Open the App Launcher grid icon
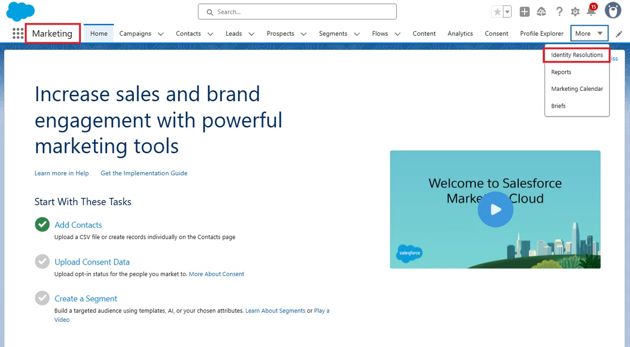Screen dimensions: 630x347 click(x=18, y=34)
